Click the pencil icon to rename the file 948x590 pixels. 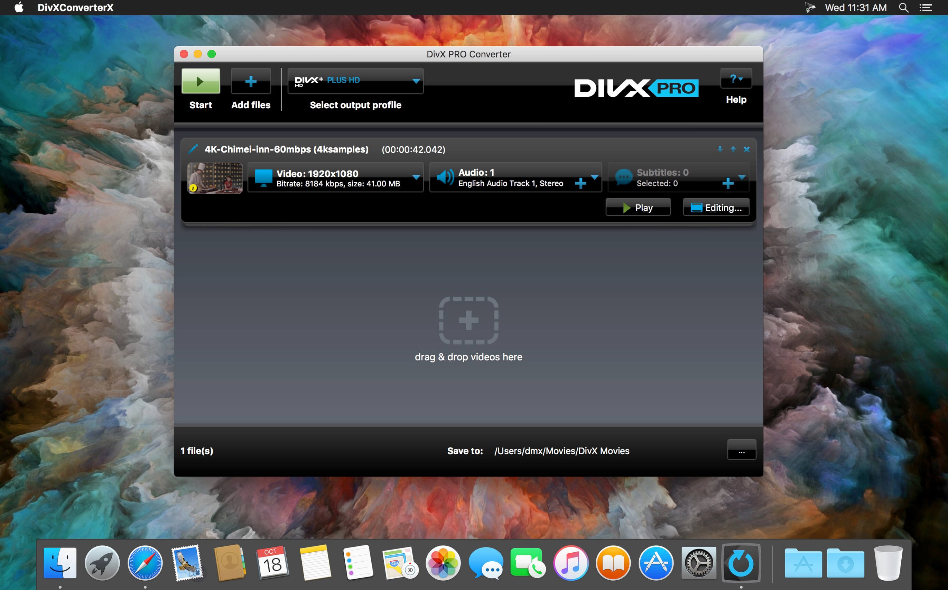[193, 149]
